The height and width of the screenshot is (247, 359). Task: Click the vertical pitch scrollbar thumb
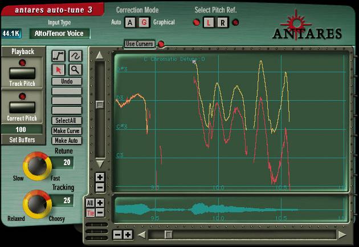click(x=100, y=105)
